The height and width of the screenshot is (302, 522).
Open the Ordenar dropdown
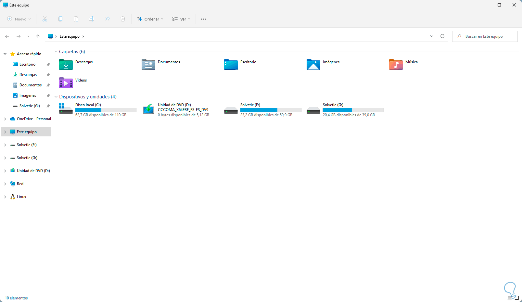(x=150, y=19)
